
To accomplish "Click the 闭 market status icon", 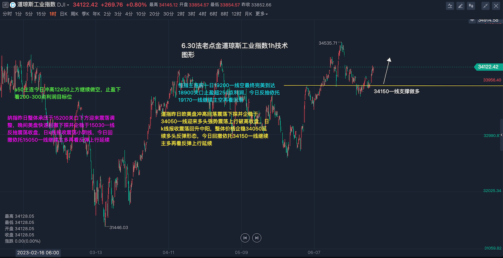I will point(5,5).
